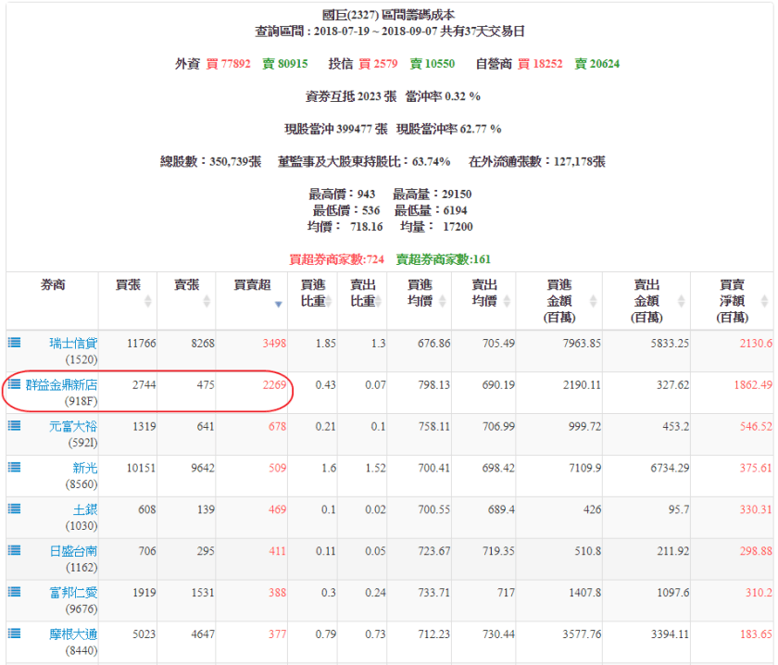Open the circled 群益金鼎新店 broker link
Viewport: 778px width, 665px height.
62,384
